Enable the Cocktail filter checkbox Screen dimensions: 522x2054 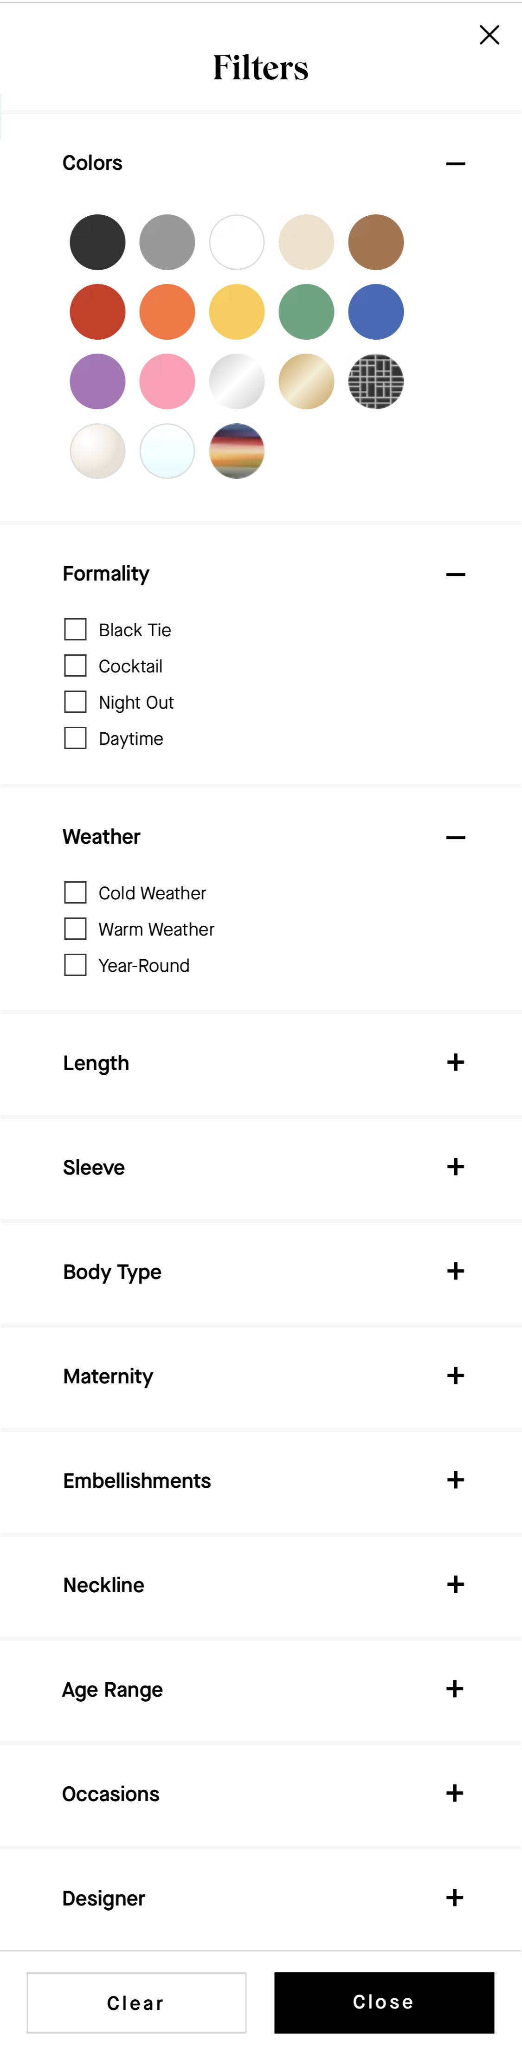(x=75, y=665)
